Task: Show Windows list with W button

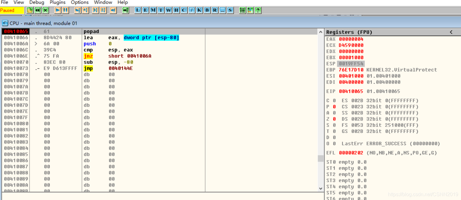Action: pyautogui.click(x=169, y=10)
